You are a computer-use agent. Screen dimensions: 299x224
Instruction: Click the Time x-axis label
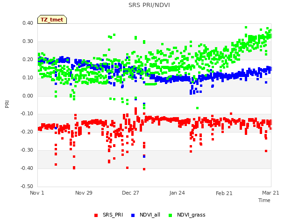click(264, 200)
